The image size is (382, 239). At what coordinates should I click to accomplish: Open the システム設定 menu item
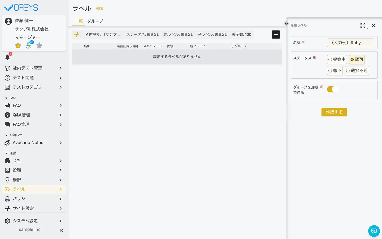(34, 221)
